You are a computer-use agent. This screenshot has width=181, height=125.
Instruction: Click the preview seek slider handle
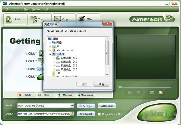(x=120, y=87)
